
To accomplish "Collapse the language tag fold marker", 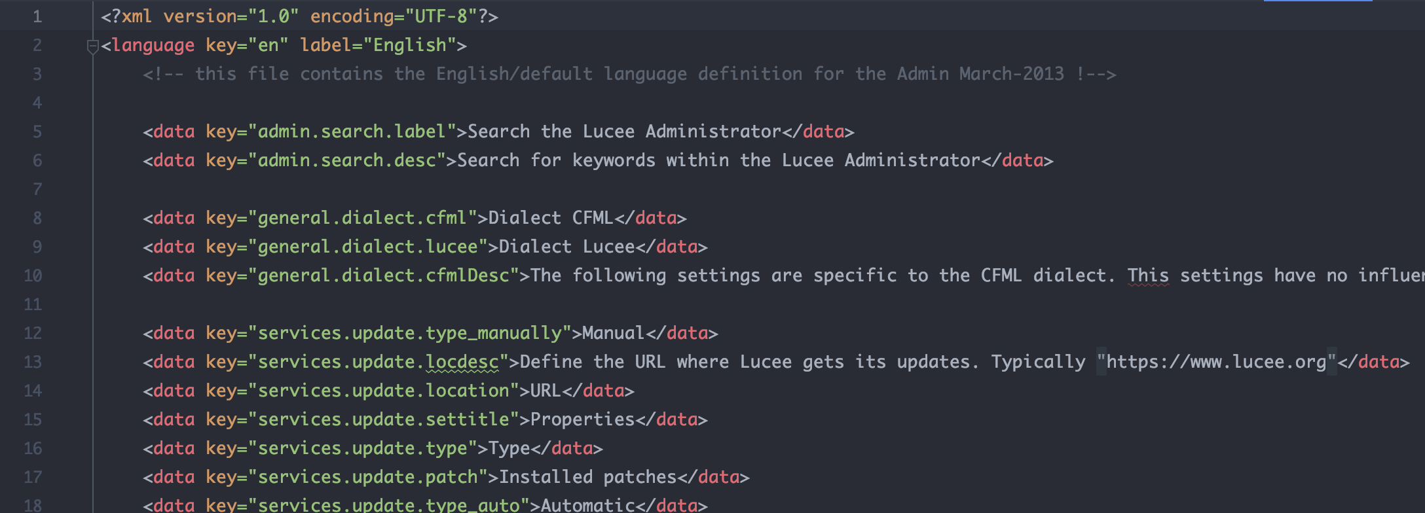I will click(92, 46).
